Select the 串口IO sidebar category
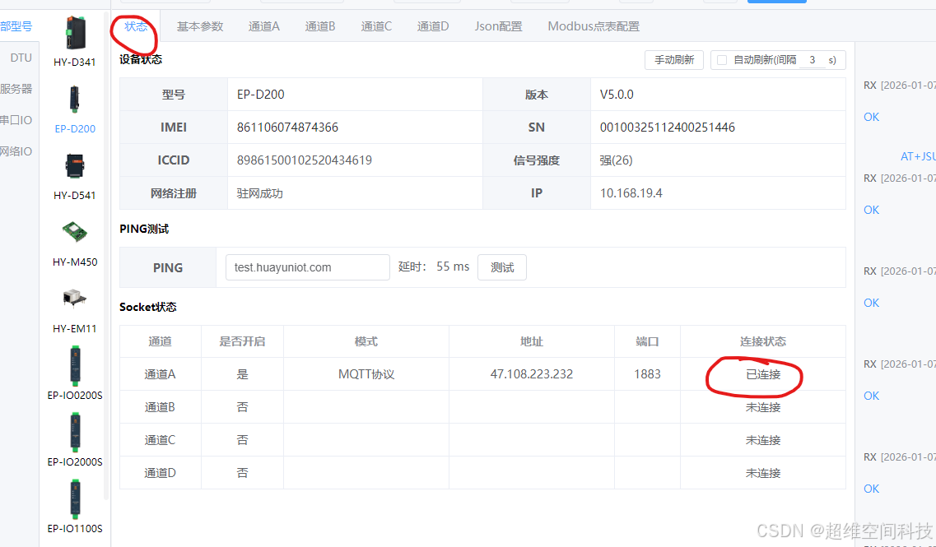Screen dimensions: 936x547 16,120
